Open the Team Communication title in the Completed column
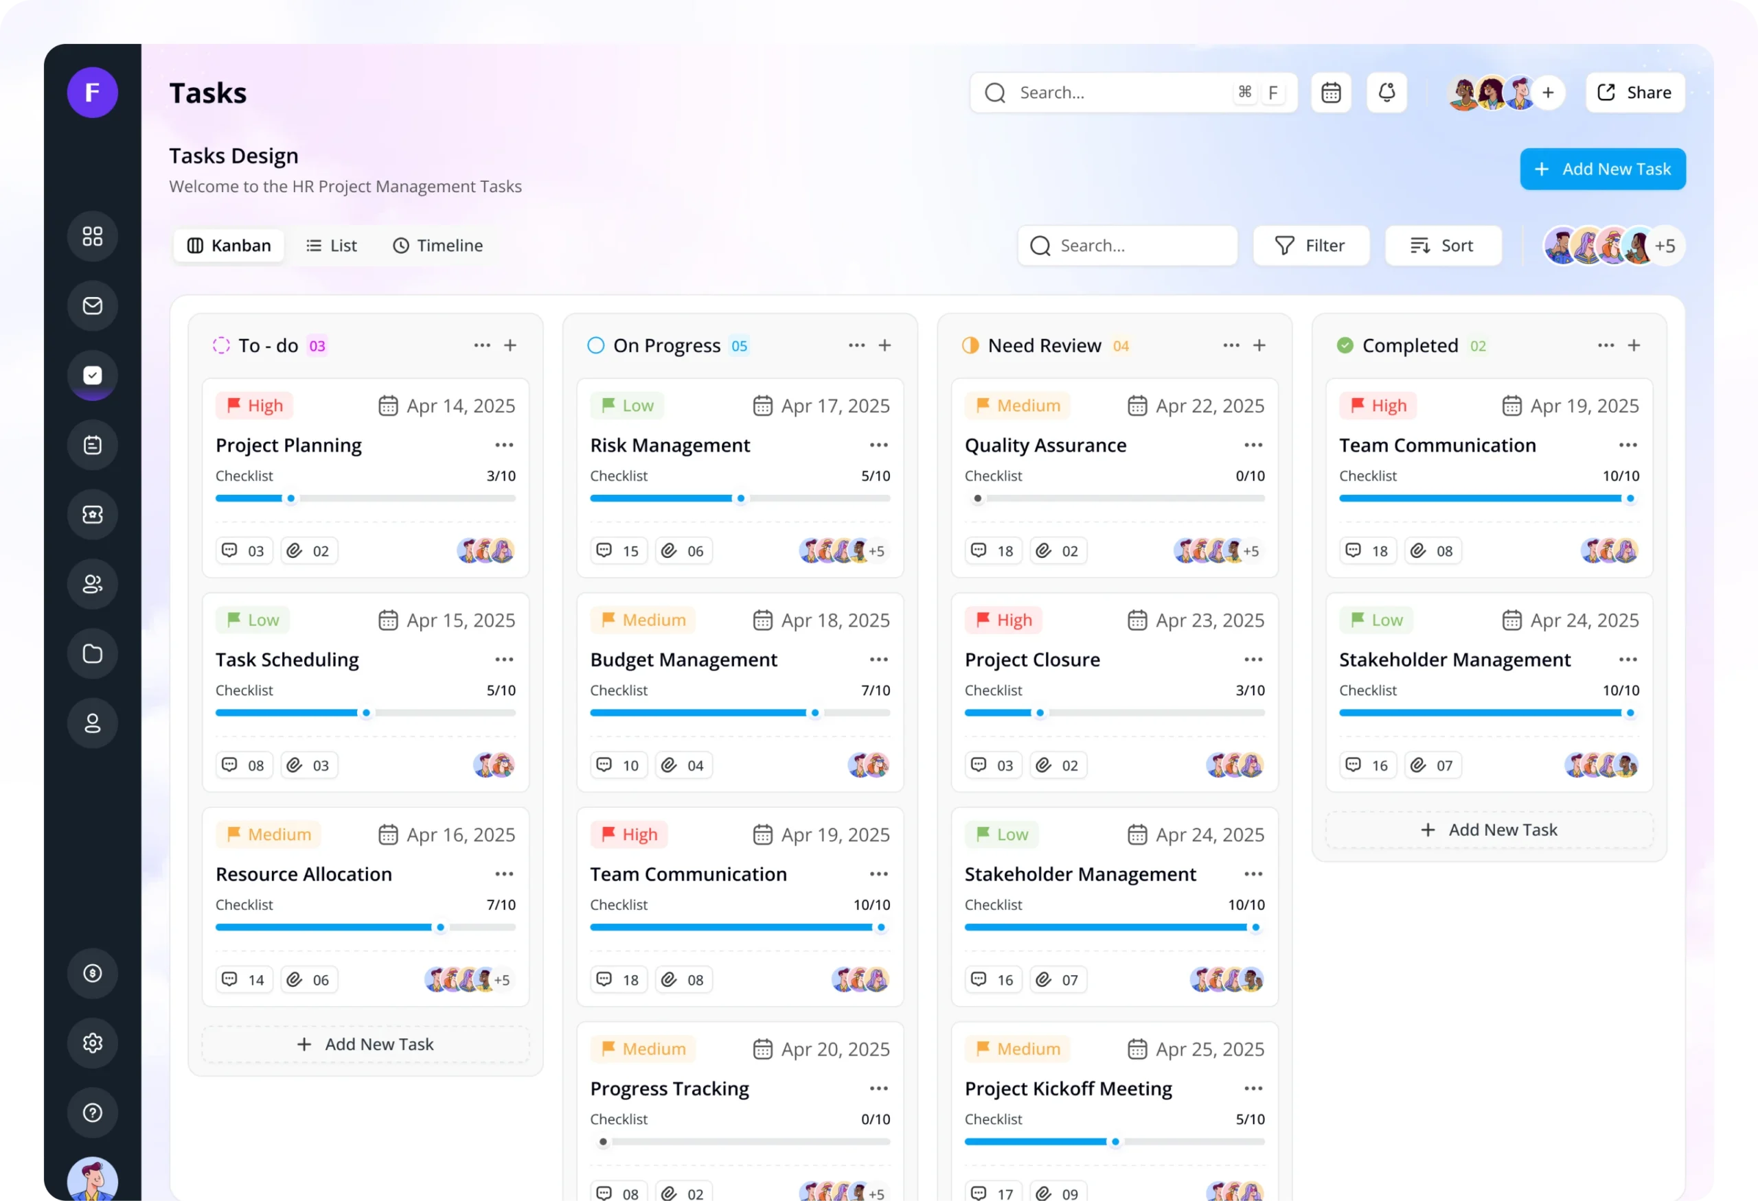This screenshot has width=1758, height=1201. click(x=1437, y=445)
